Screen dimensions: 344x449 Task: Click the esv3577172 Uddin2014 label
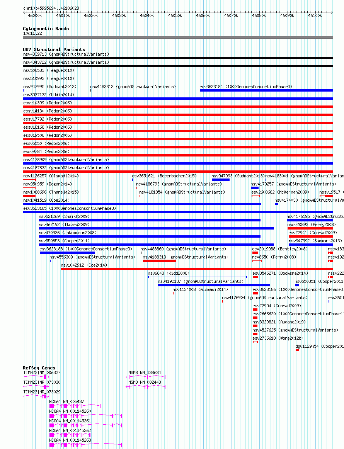click(49, 95)
